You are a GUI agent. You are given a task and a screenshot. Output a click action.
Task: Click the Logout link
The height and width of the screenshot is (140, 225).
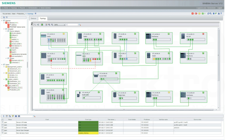[x=220, y=8]
